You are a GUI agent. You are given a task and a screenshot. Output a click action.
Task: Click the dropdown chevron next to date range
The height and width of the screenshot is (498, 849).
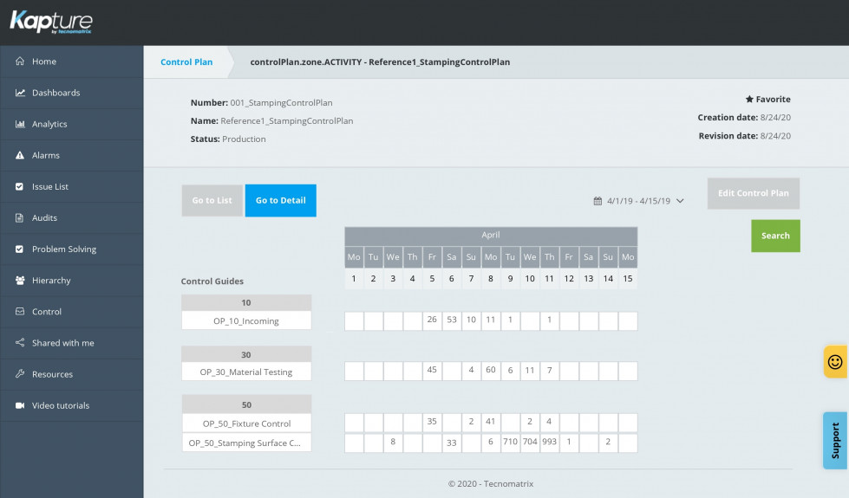(680, 201)
